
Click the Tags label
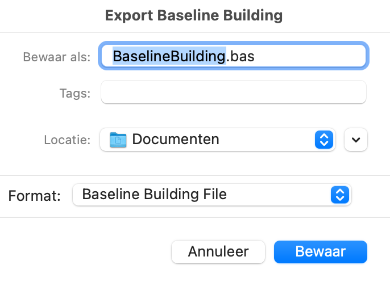coord(75,94)
